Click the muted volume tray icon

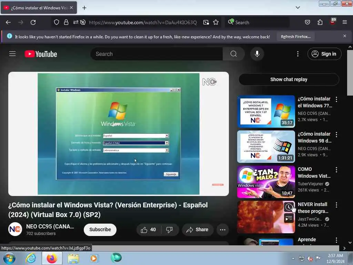(x=310, y=259)
